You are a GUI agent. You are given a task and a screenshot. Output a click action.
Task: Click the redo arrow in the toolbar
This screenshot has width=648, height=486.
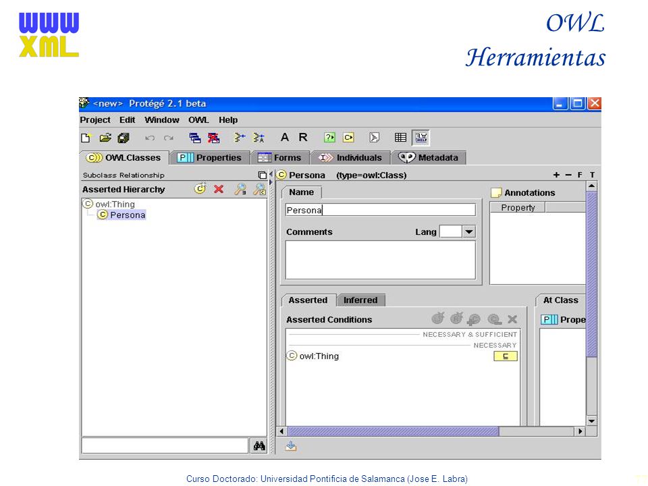click(x=169, y=138)
